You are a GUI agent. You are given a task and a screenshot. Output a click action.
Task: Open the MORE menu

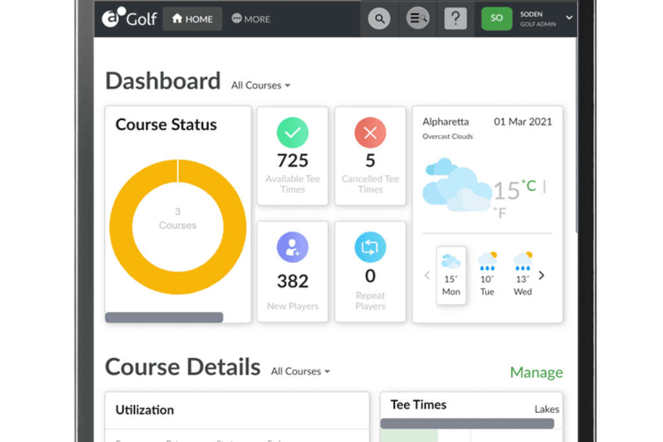point(251,19)
